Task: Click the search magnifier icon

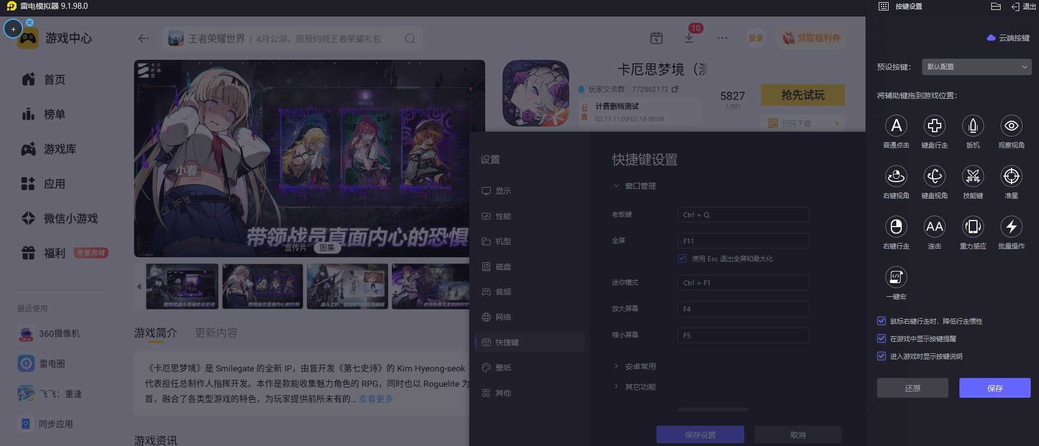Action: [x=410, y=38]
